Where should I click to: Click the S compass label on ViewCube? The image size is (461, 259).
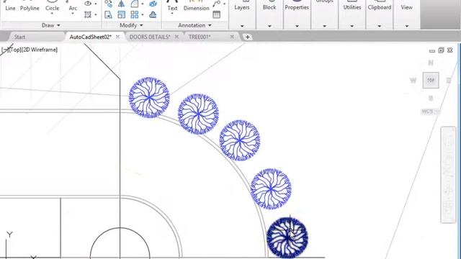pos(431,99)
